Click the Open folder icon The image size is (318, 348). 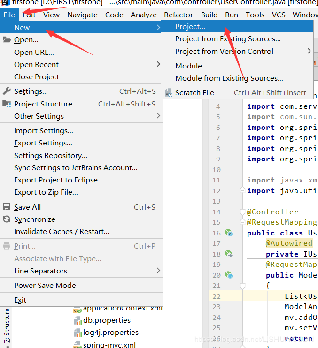(x=7, y=40)
